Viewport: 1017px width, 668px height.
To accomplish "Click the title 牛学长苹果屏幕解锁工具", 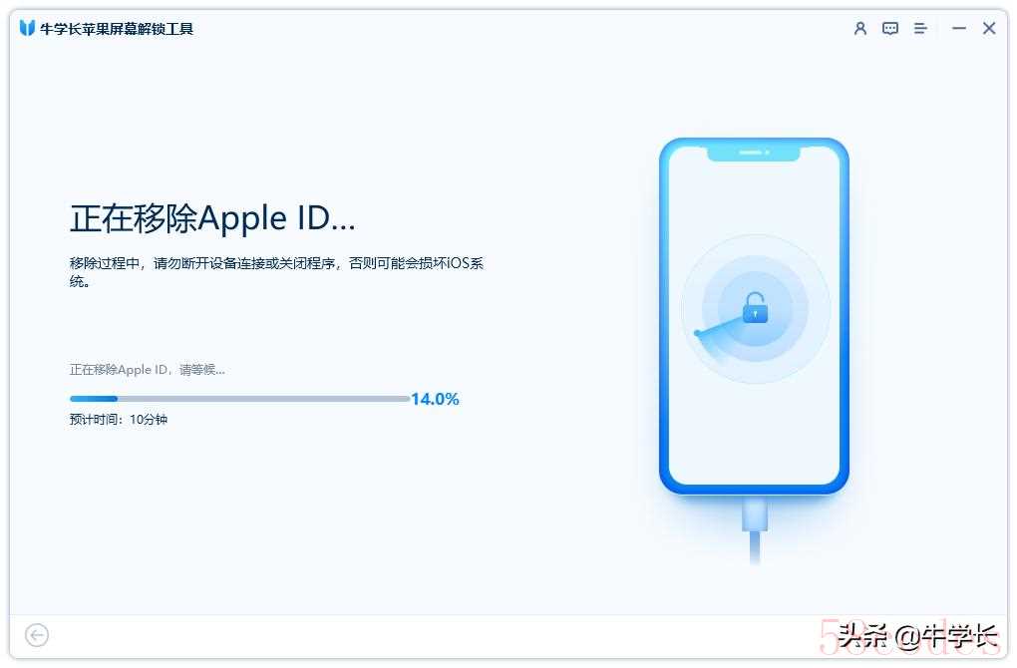I will pyautogui.click(x=117, y=29).
